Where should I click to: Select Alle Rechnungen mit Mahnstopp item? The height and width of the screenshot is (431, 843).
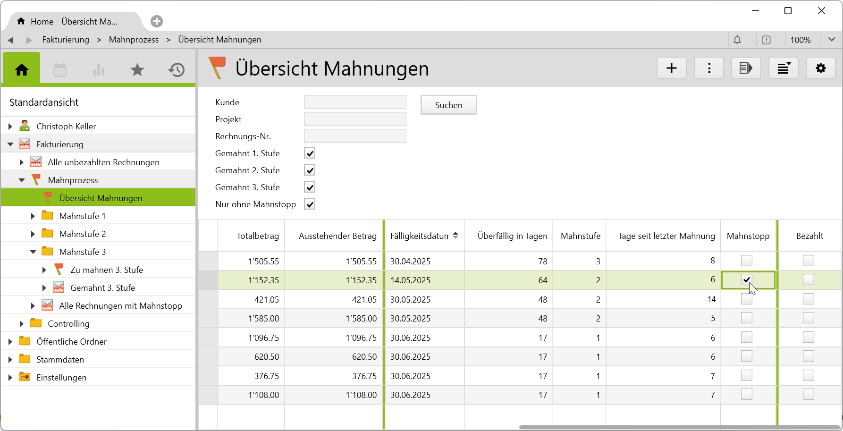coord(120,306)
